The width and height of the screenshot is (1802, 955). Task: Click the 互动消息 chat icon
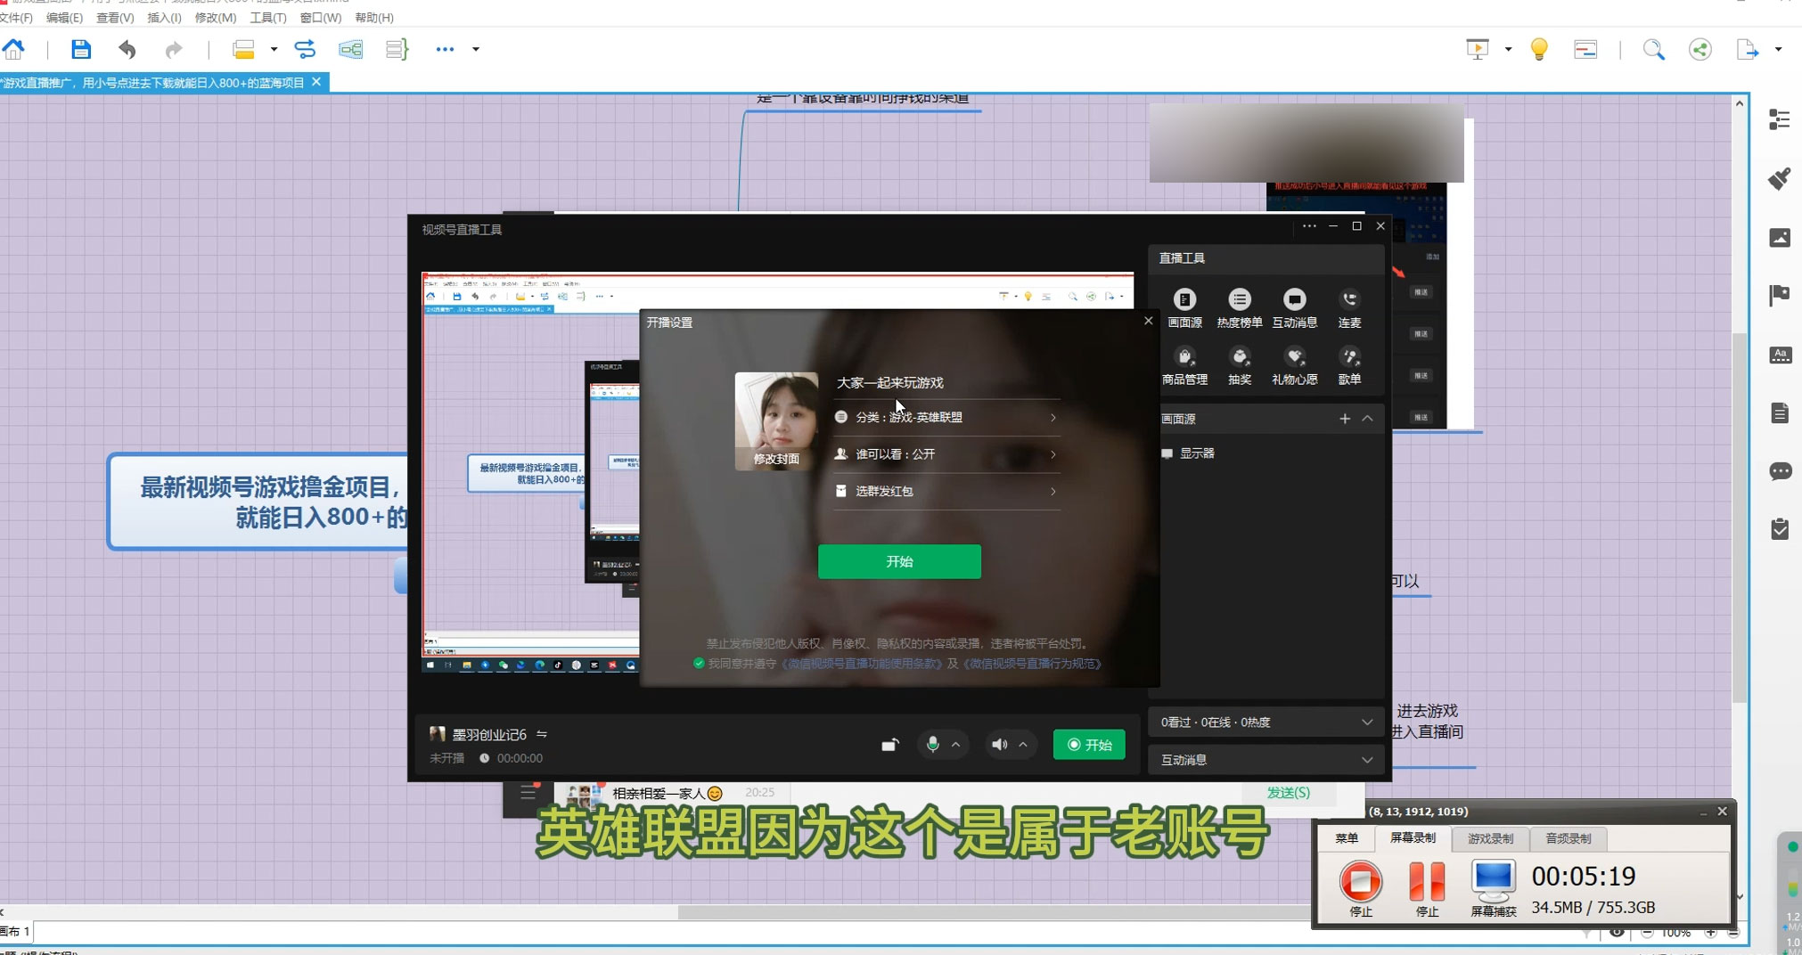coord(1294,300)
